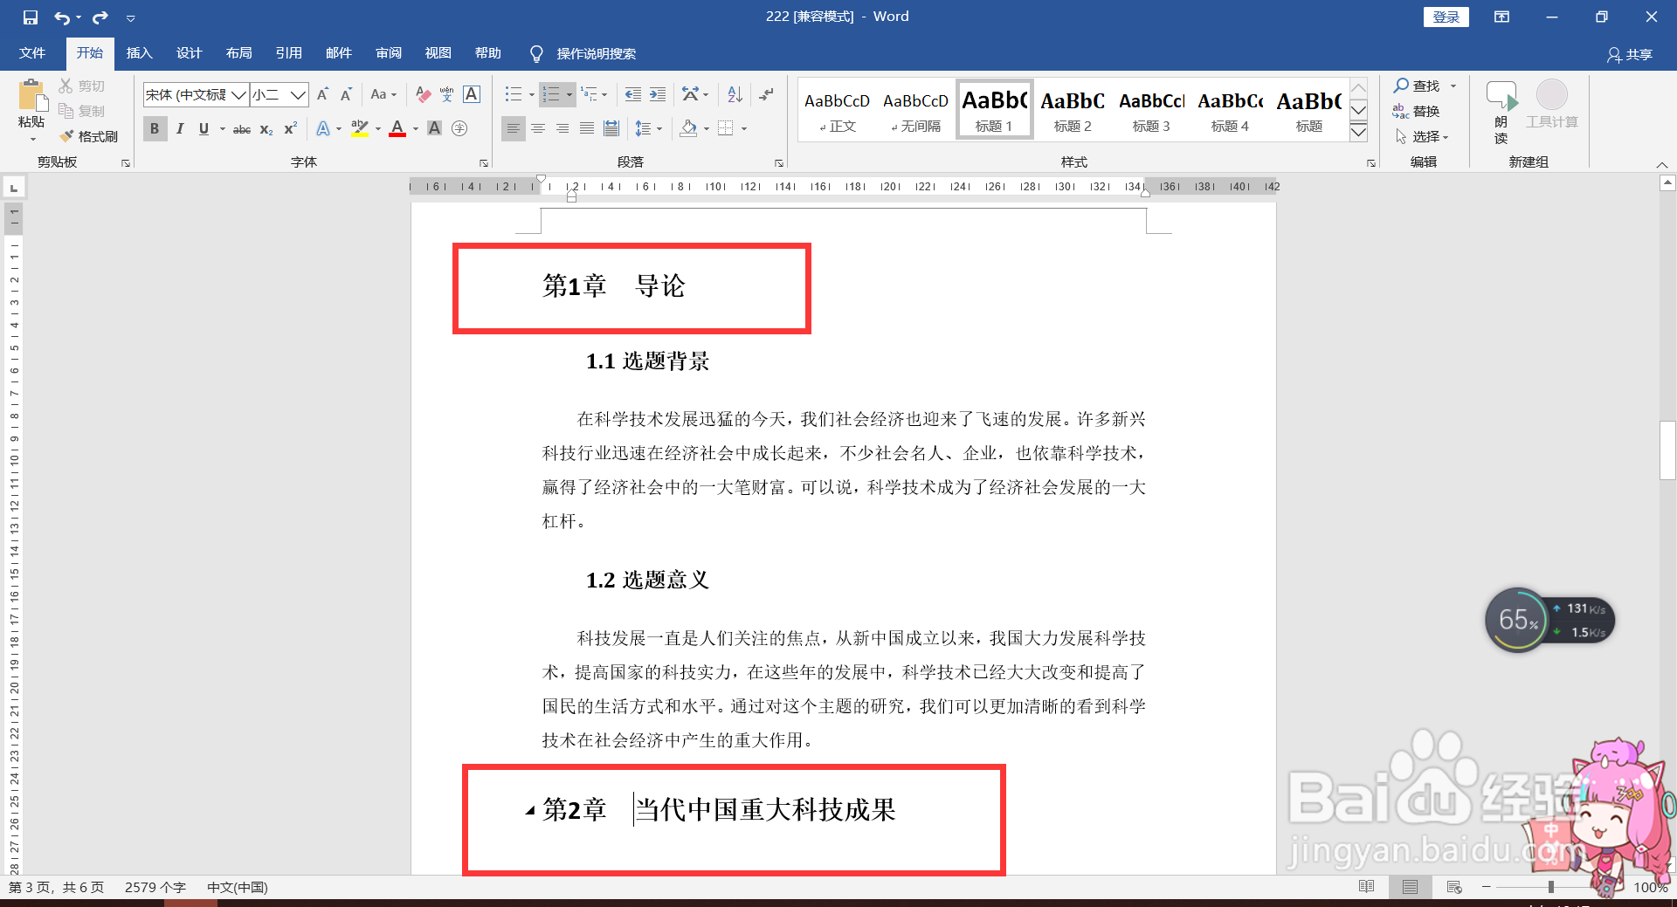Open the Design (设计) tab
This screenshot has height=907, width=1677.
(189, 53)
